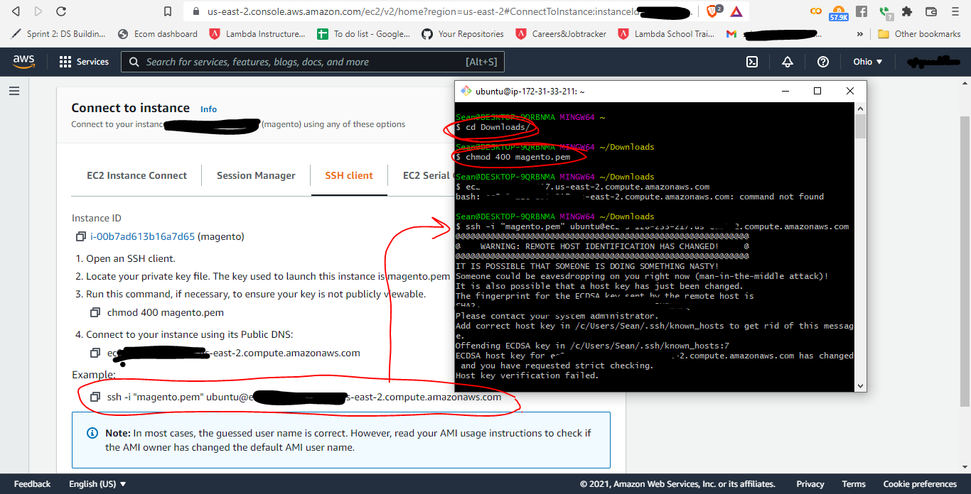Open the Lambda School Training bookmark

(x=667, y=33)
